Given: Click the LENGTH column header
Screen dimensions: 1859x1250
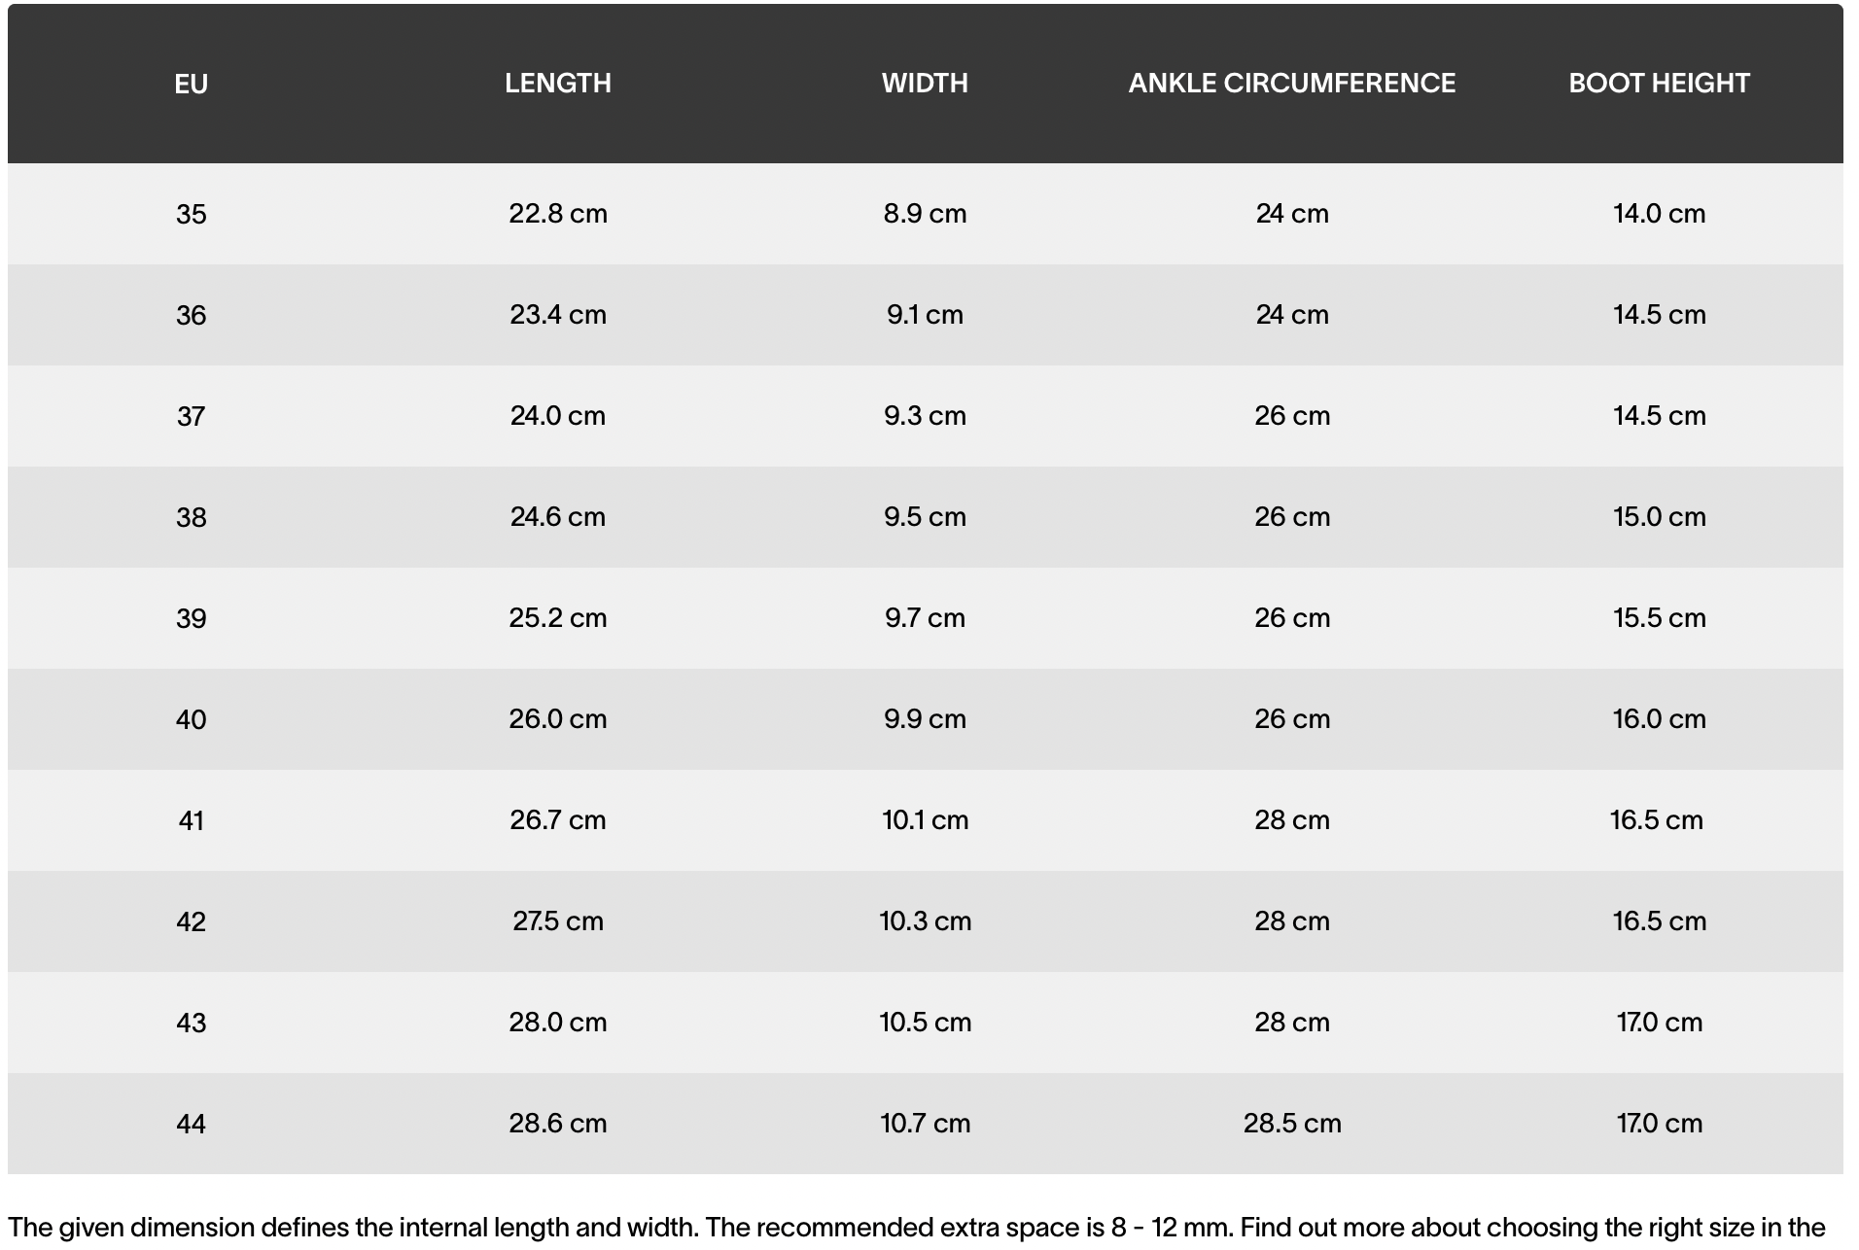Looking at the screenshot, I should 557,84.
